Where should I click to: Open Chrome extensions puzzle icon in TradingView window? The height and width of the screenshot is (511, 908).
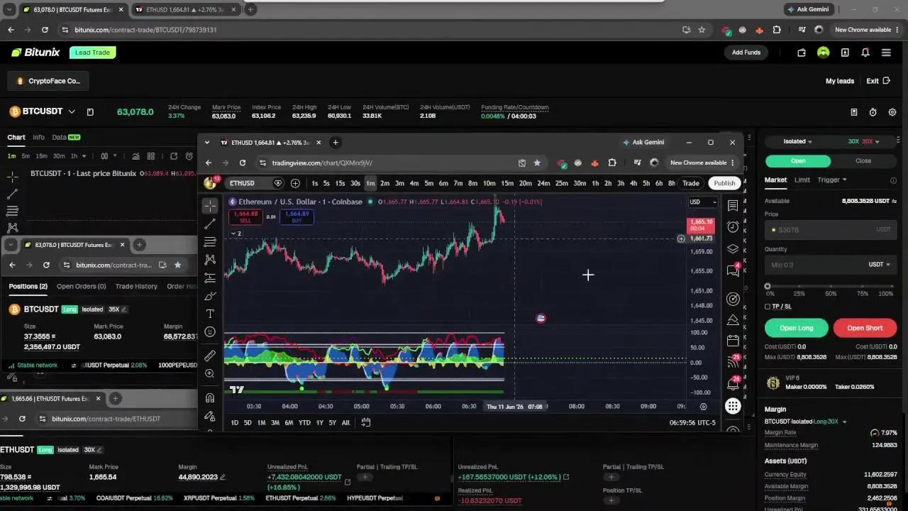pos(612,163)
